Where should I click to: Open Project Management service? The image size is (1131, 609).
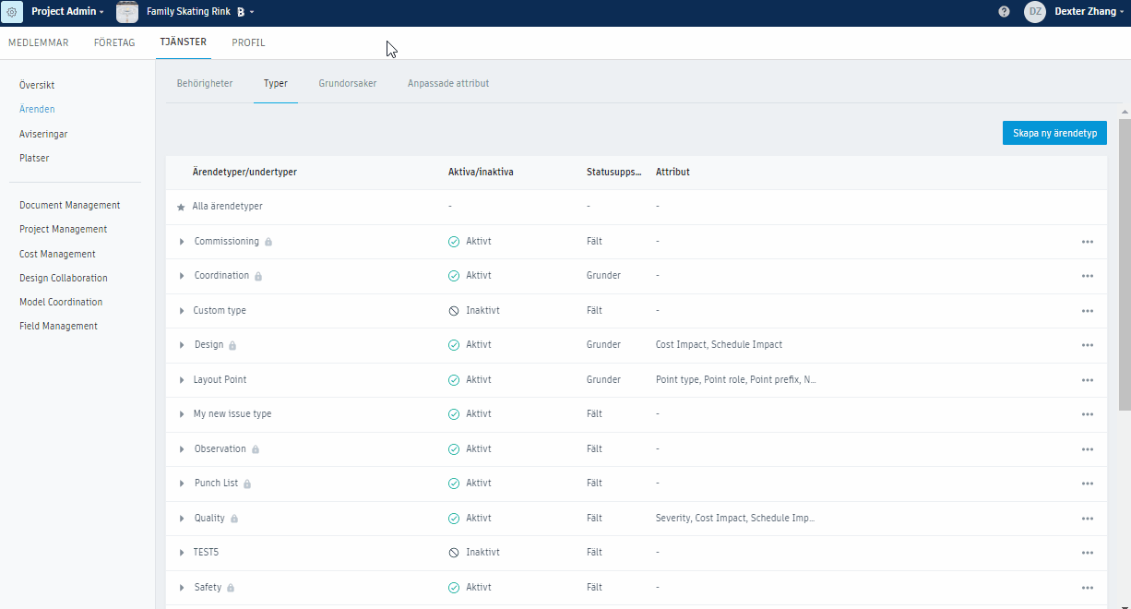coord(63,229)
